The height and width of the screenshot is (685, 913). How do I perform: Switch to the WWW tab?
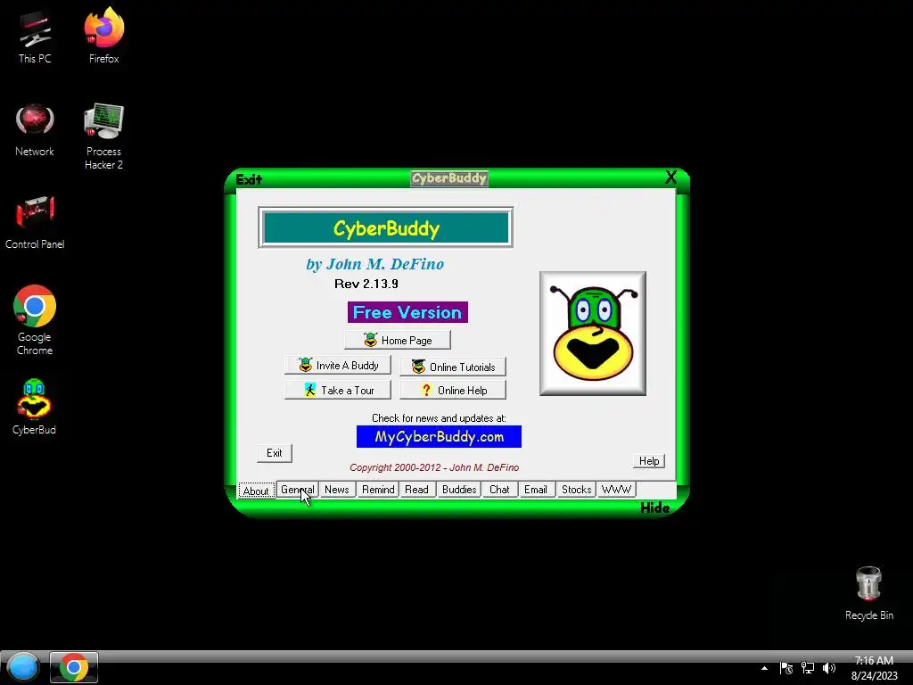click(616, 490)
